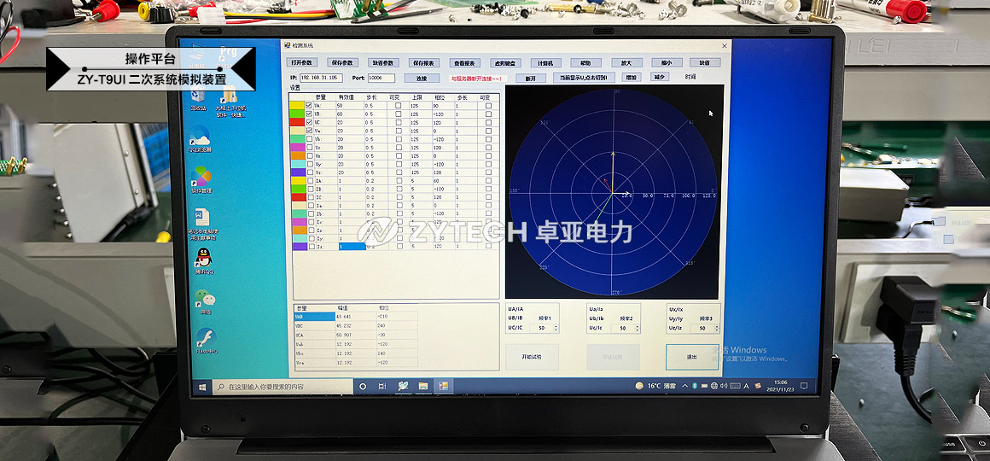Open the notification center icon
Image resolution: width=990 pixels, height=461 pixels.
pos(804,386)
